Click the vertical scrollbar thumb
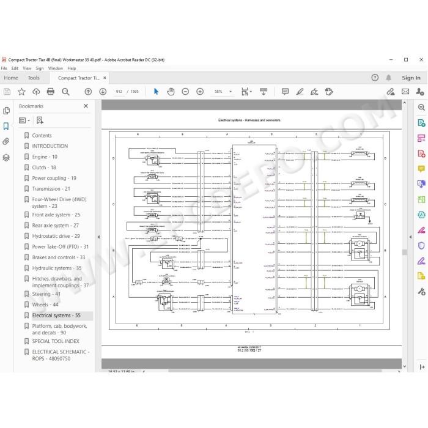Viewport: 428px width, 428px height. point(405,252)
